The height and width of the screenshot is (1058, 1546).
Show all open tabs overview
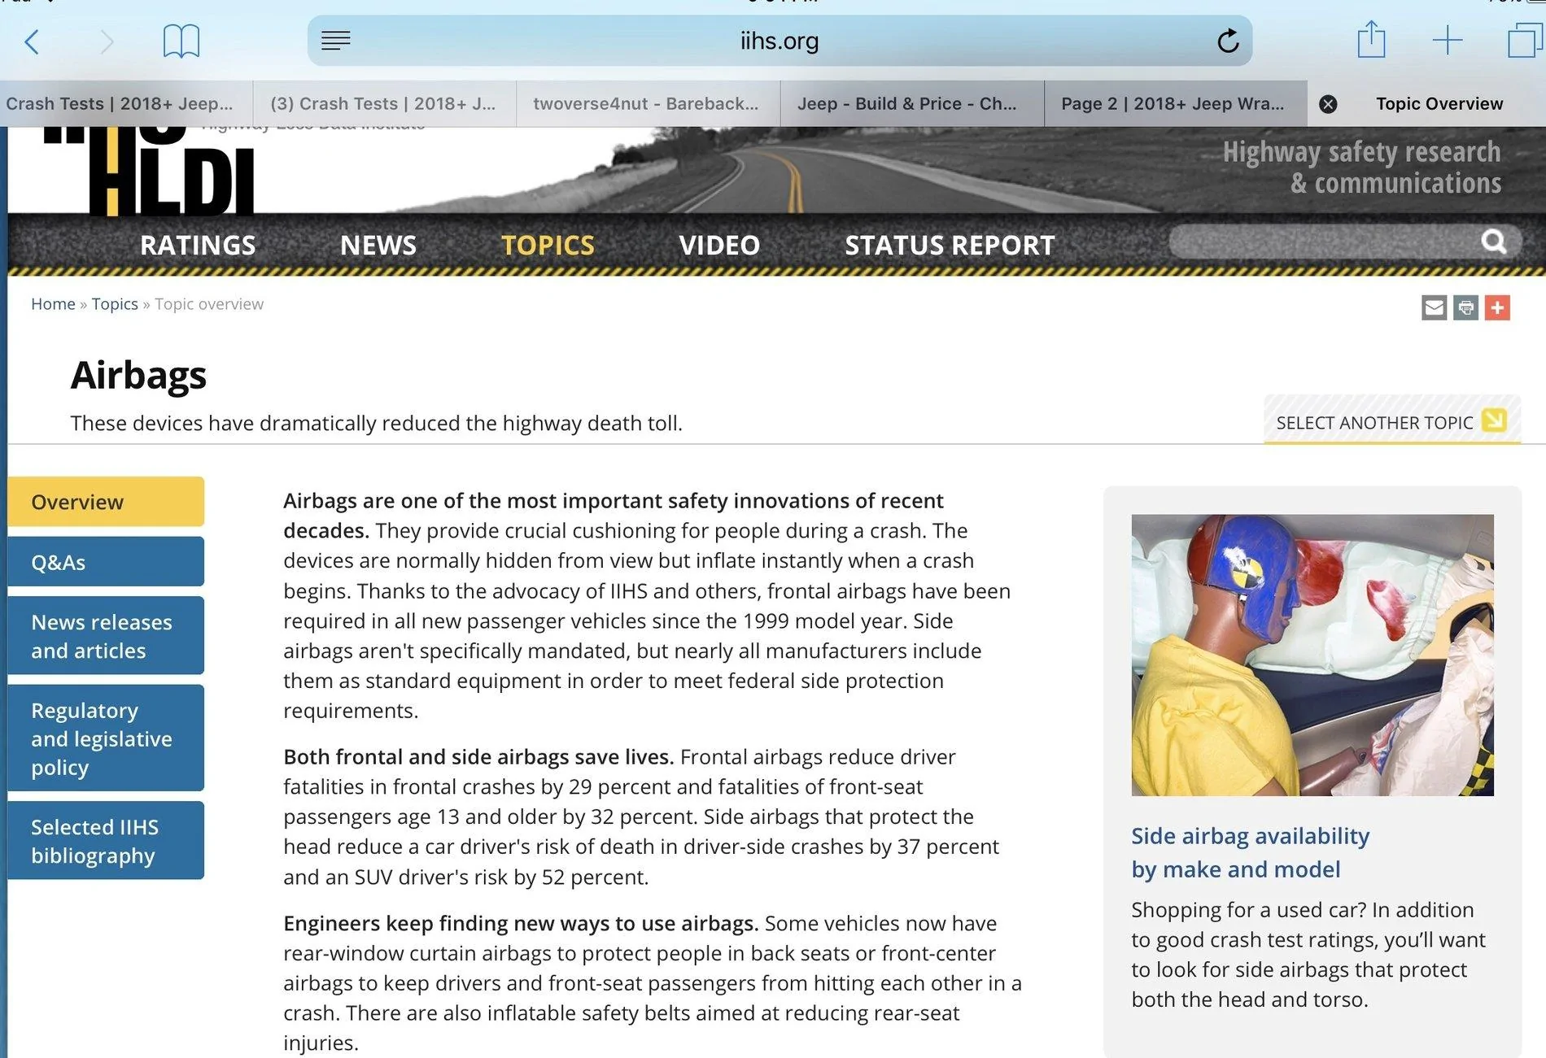pyautogui.click(x=1525, y=40)
